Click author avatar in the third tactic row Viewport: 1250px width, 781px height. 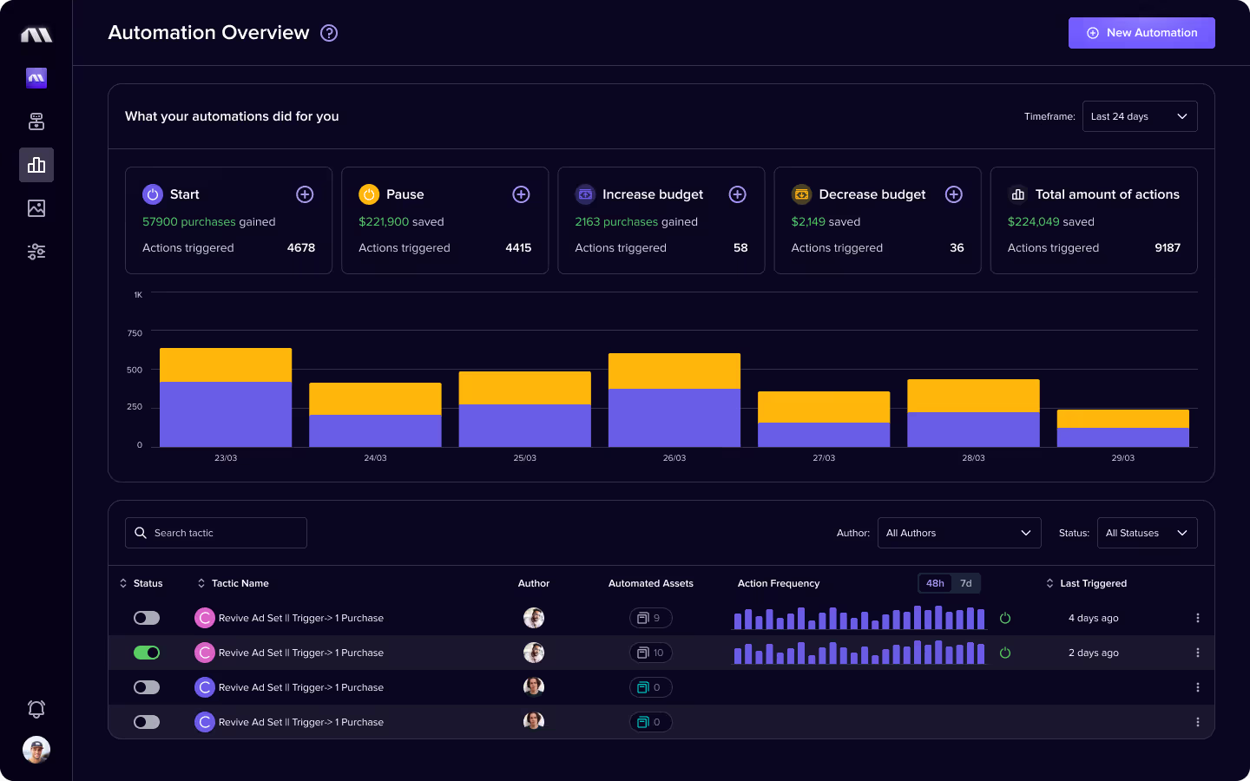534,687
